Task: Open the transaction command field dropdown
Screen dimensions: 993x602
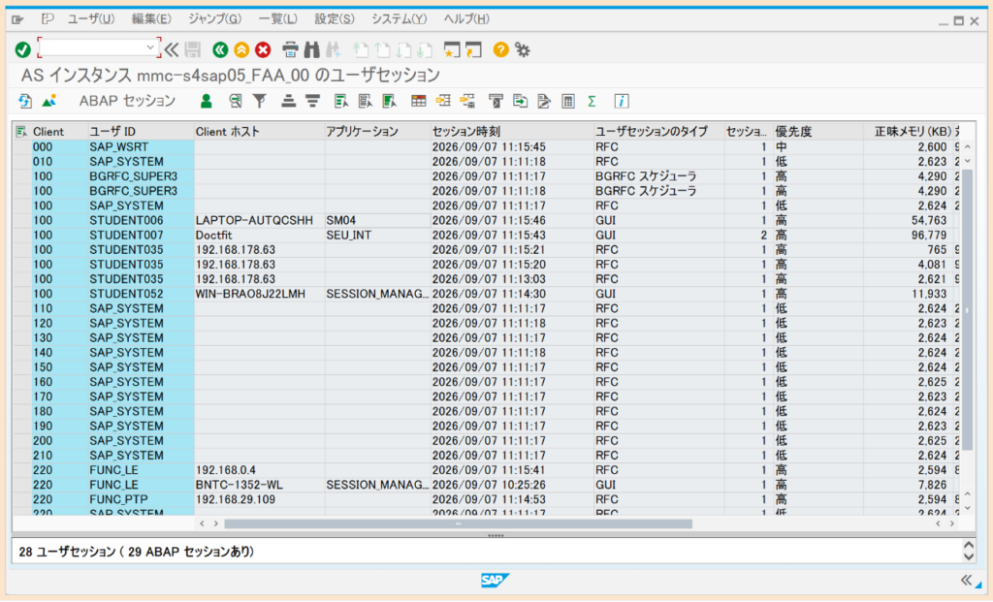Action: (x=150, y=48)
